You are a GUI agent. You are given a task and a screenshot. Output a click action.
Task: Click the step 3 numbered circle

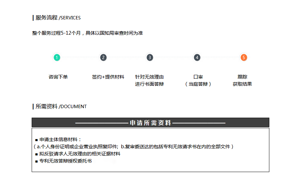tap(150, 57)
